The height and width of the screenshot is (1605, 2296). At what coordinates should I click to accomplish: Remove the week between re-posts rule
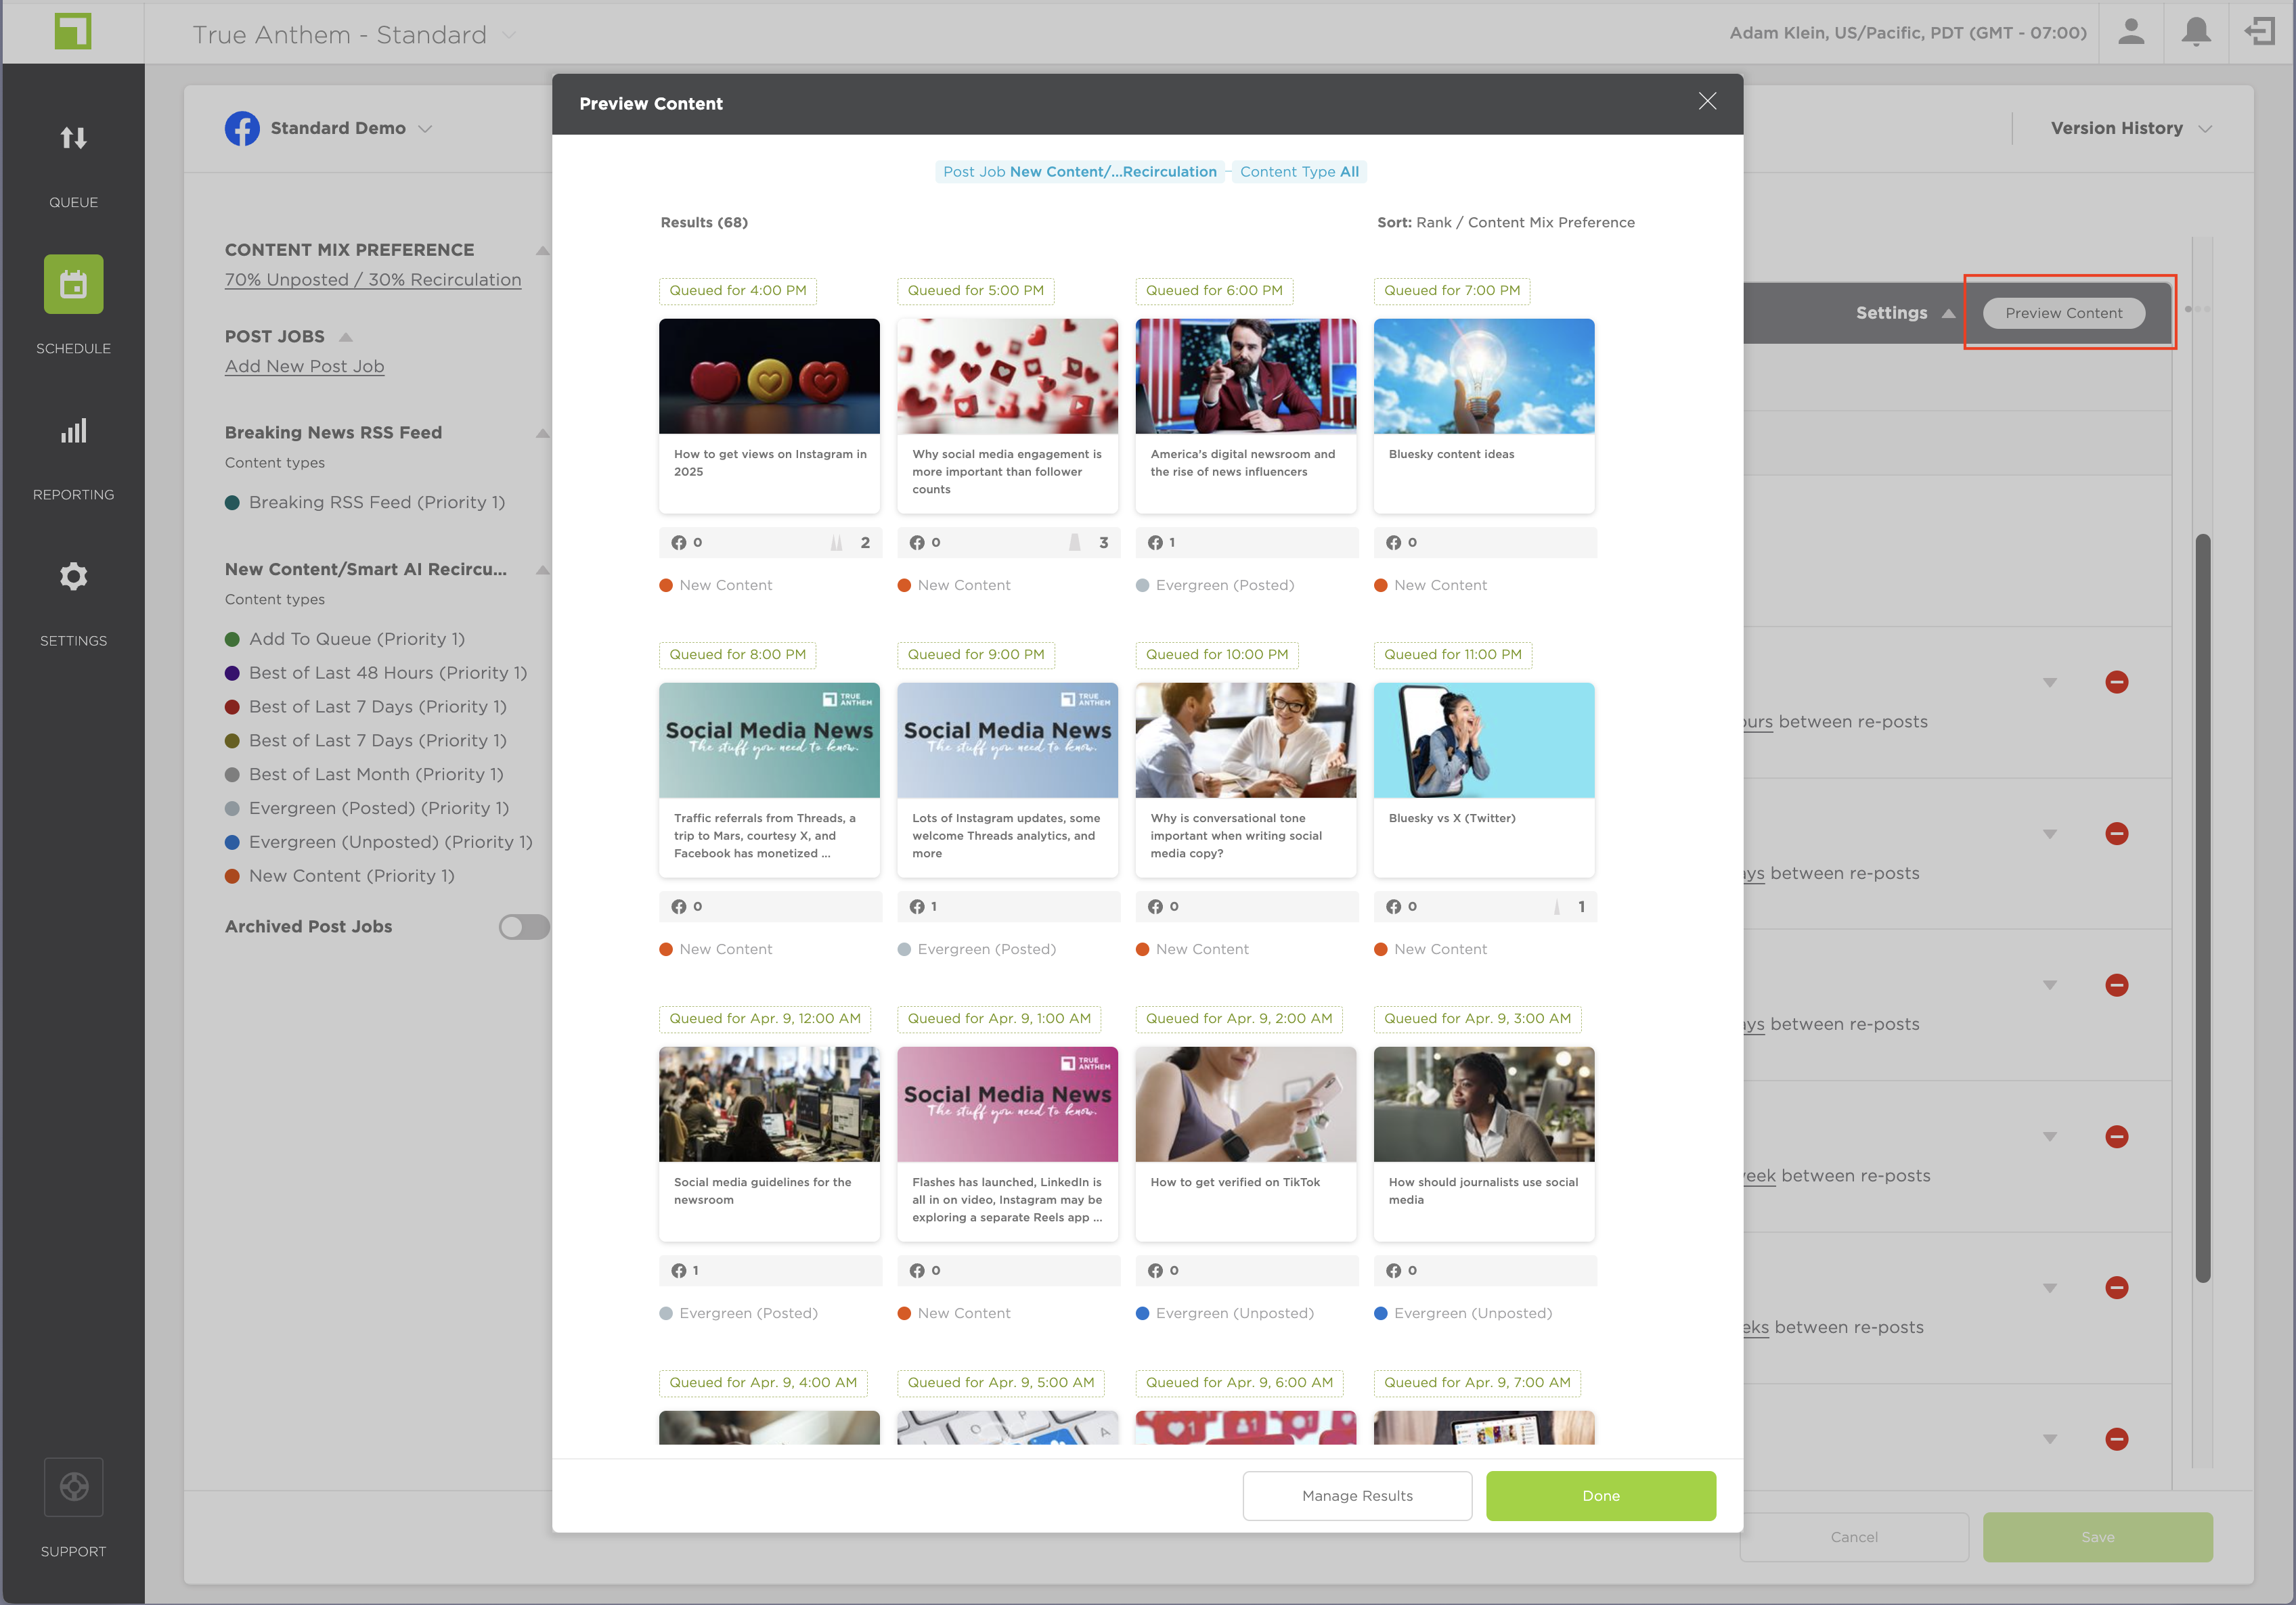tap(2117, 1137)
